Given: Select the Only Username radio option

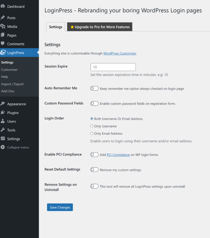Looking at the screenshot, I should click(92, 126).
